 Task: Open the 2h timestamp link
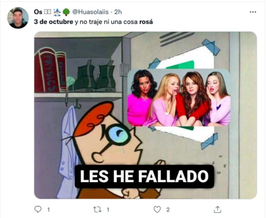point(118,12)
